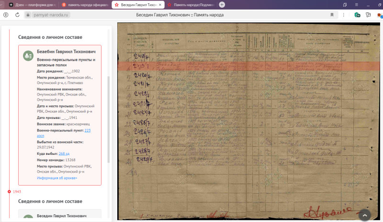The width and height of the screenshot is (383, 222).
Task: Click the record type icon beside Беаебин
Action: [28, 56]
